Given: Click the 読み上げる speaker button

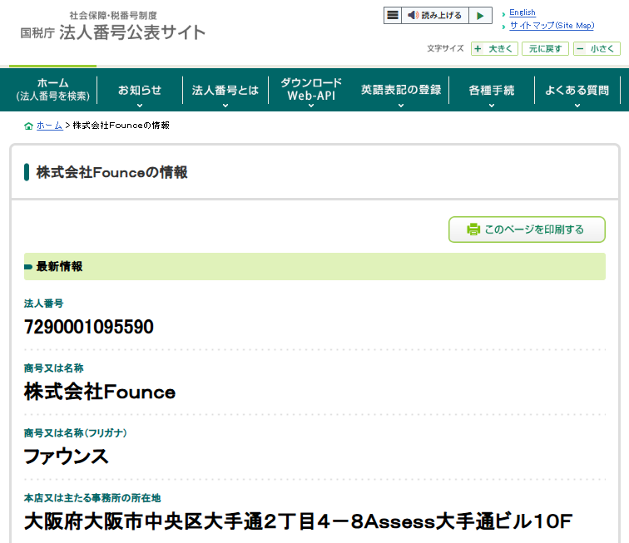Looking at the screenshot, I should (x=435, y=15).
